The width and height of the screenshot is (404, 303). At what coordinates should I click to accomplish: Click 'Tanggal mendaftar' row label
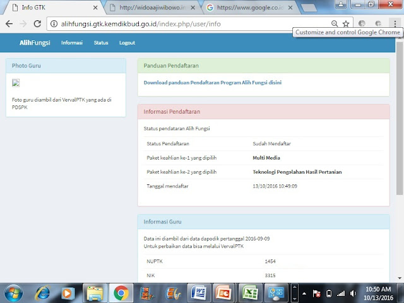coord(167,186)
